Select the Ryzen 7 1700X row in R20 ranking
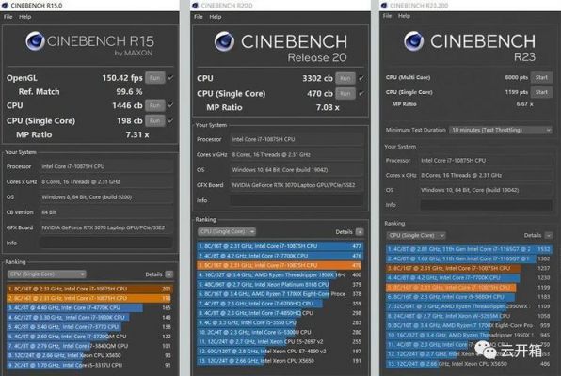The width and height of the screenshot is (561, 376). 280,294
